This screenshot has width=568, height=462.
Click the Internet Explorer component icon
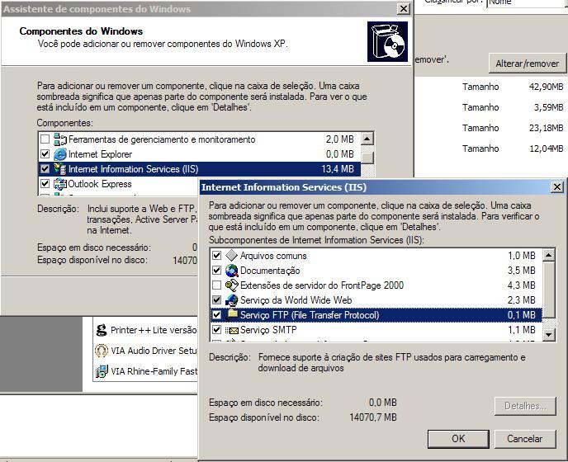(x=59, y=154)
